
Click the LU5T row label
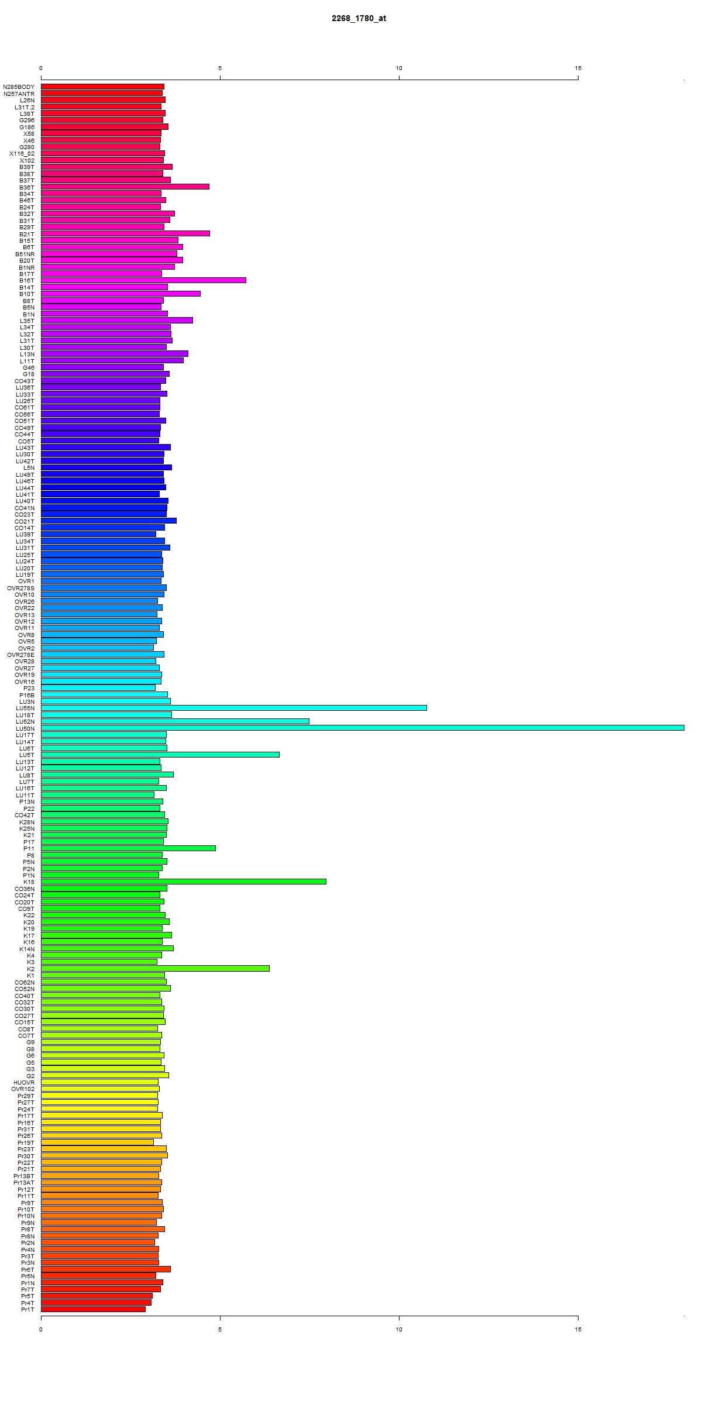[x=27, y=756]
